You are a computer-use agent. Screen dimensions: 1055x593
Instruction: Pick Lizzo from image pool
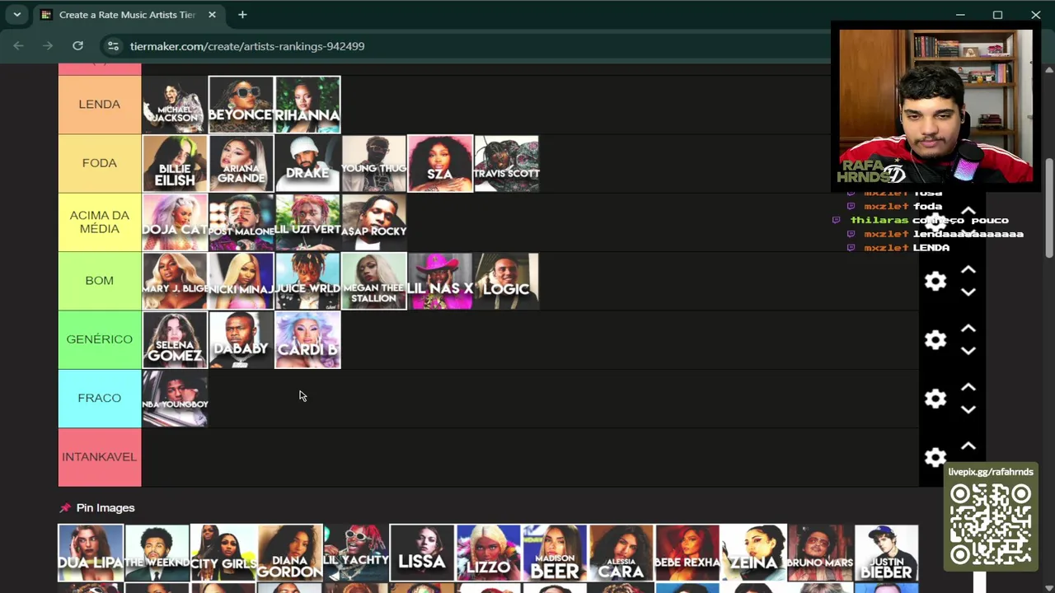489,553
